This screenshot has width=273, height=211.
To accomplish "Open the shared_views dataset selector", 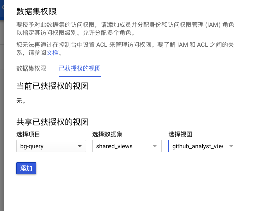I will [127, 146].
